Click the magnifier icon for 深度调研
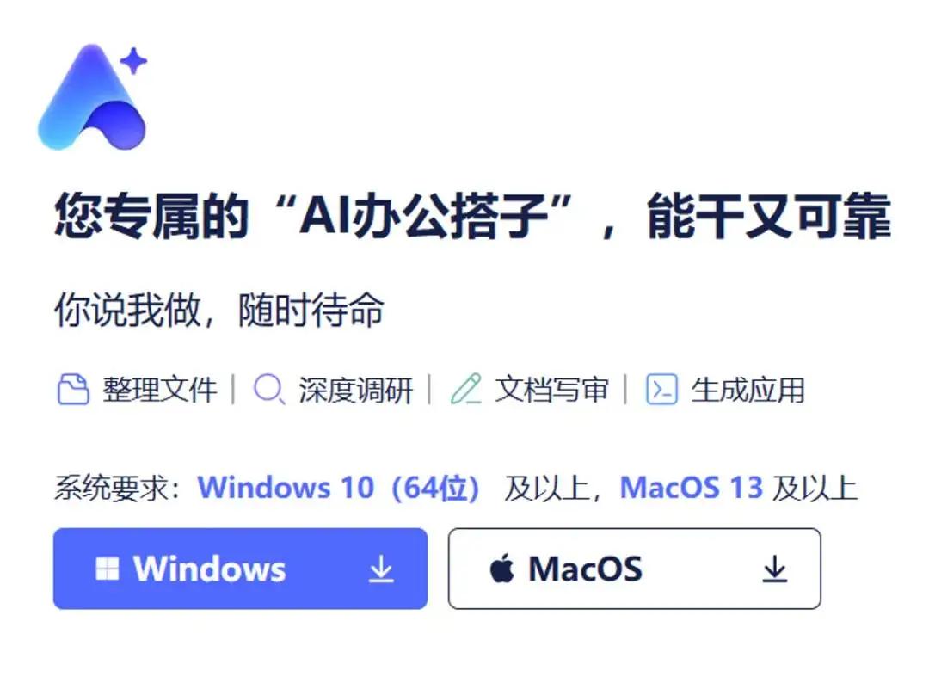Image resolution: width=929 pixels, height=683 pixels. tap(269, 390)
